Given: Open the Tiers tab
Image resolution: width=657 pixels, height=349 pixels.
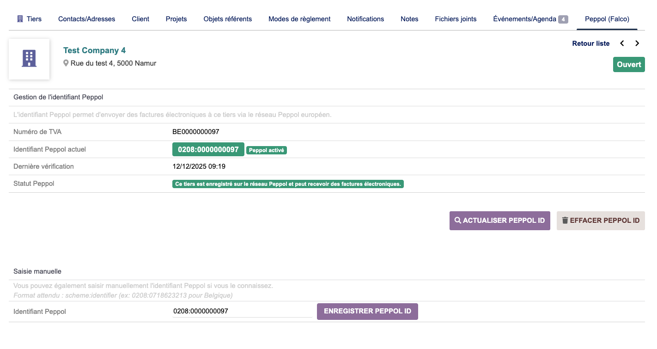Looking at the screenshot, I should click(x=30, y=19).
